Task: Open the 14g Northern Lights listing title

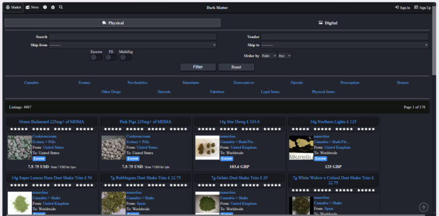Action: (x=333, y=122)
